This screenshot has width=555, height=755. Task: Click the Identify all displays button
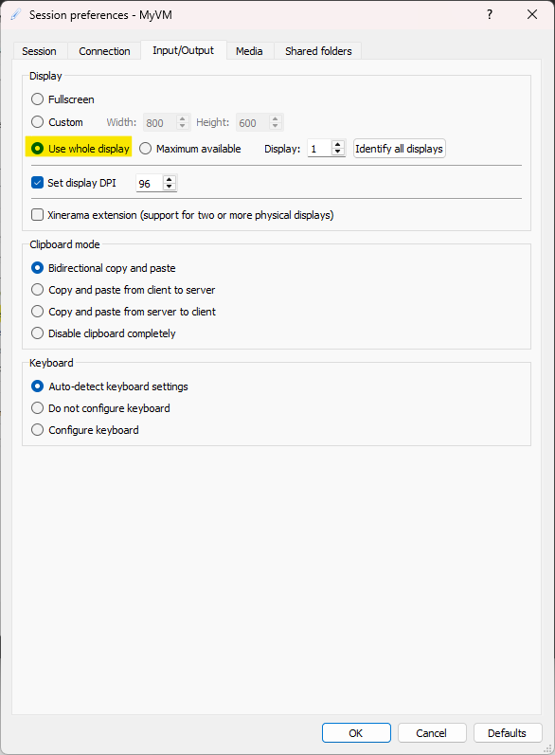tap(399, 149)
